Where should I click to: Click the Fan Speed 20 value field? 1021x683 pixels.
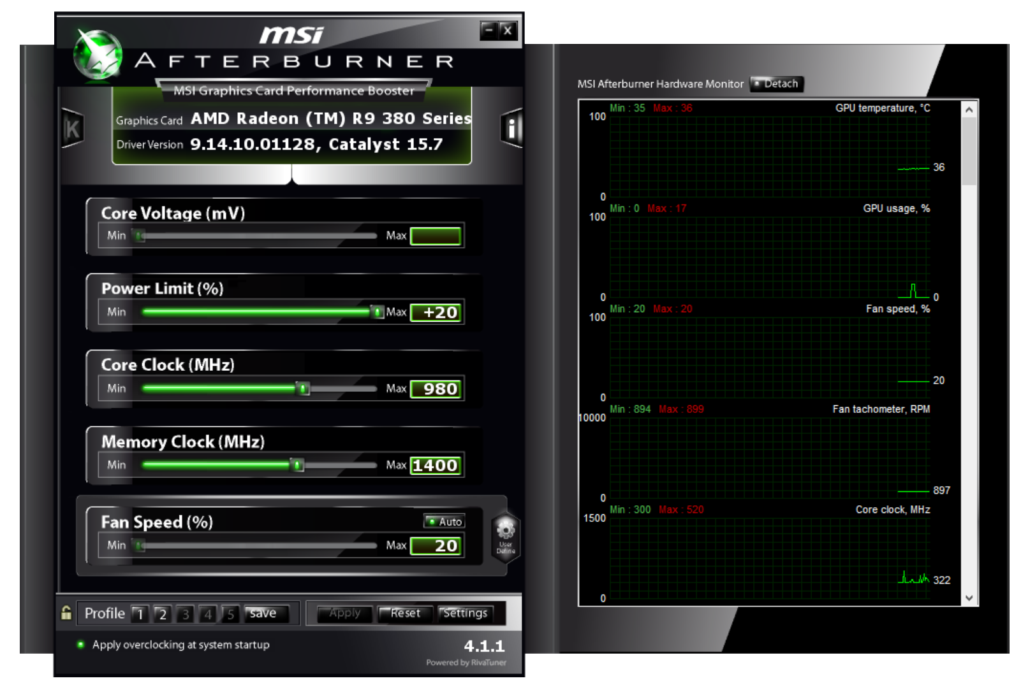click(x=436, y=545)
